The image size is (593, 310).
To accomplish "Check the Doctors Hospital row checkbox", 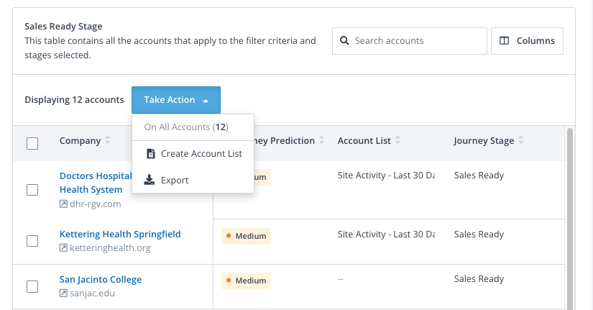I will tap(32, 190).
